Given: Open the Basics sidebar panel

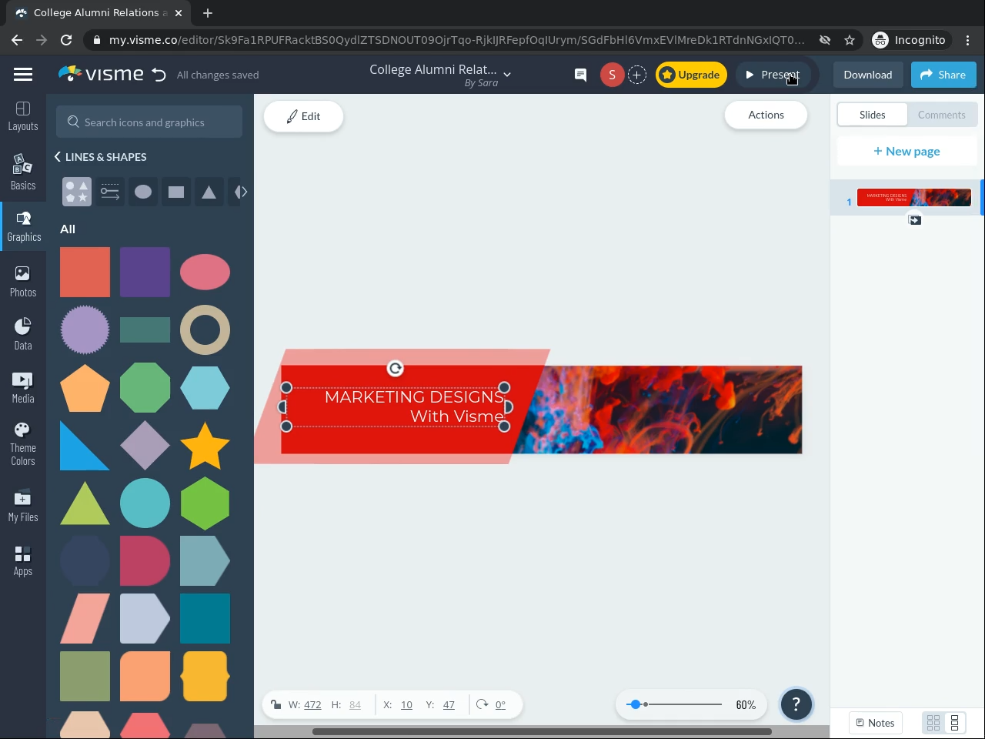Looking at the screenshot, I should point(23,172).
